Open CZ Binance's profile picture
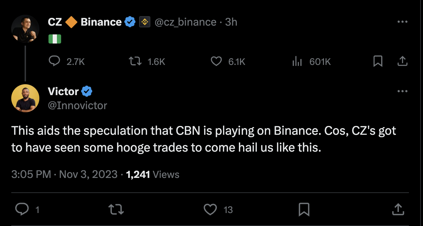Viewport: 423px width, 226px height. (x=25, y=29)
